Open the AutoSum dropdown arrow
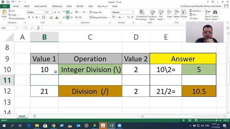 tap(203, 11)
